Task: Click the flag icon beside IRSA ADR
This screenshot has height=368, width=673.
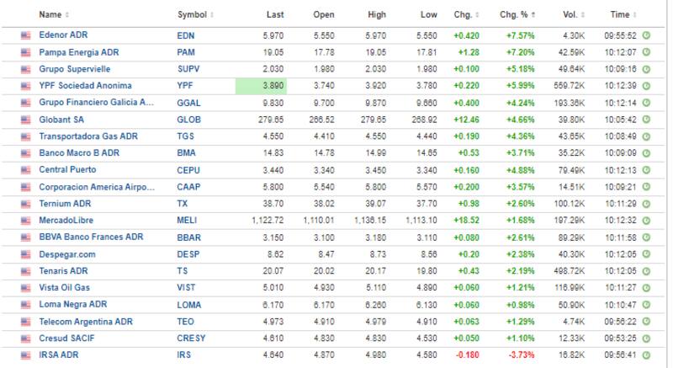Action: click(x=25, y=355)
